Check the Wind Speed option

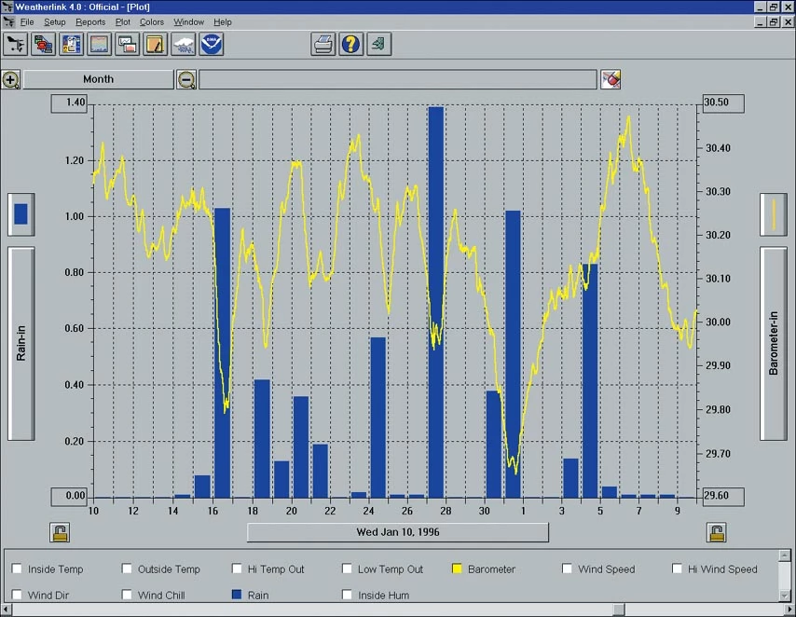pyautogui.click(x=568, y=569)
